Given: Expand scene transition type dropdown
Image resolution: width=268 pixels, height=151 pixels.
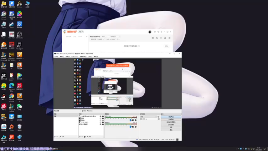Looking at the screenshot, I should coord(148,117).
